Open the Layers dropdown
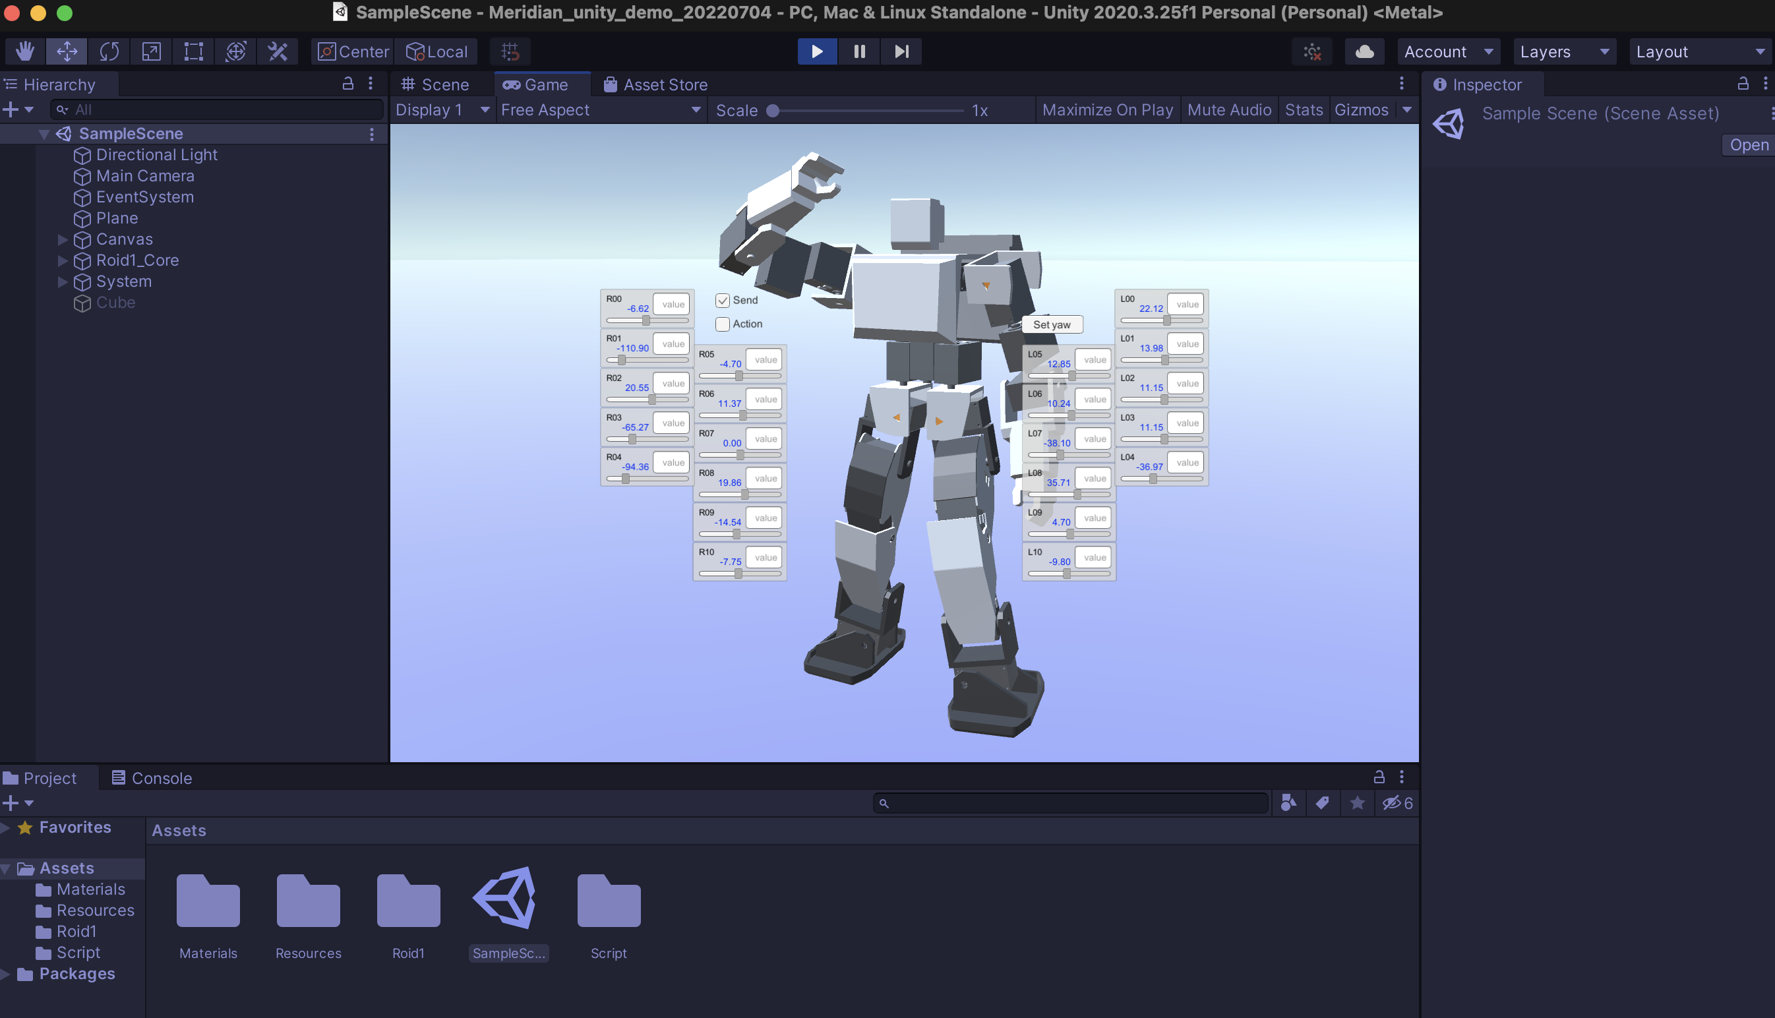This screenshot has height=1018, width=1775. pyautogui.click(x=1564, y=51)
